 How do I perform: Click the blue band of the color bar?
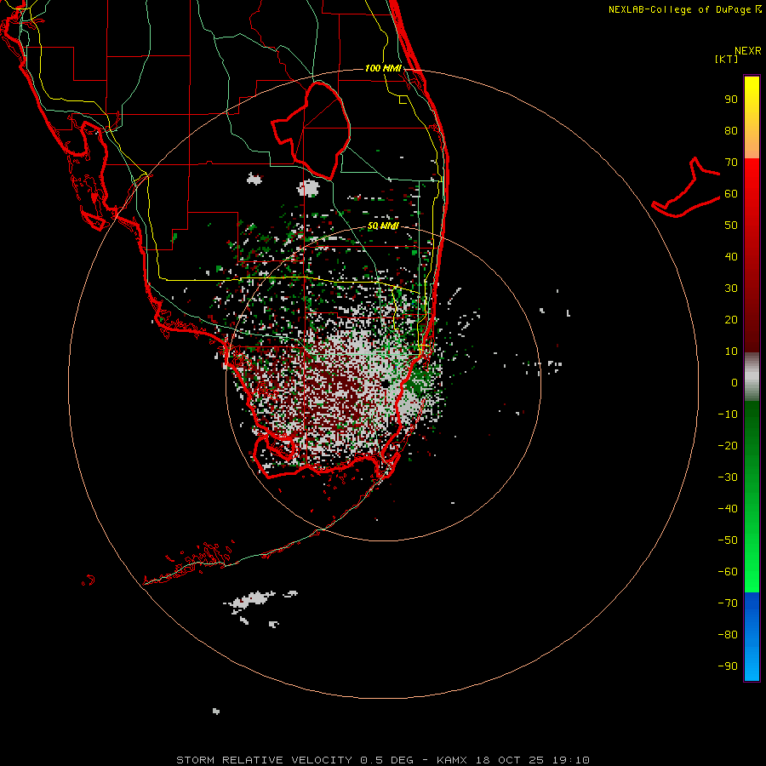point(752,637)
